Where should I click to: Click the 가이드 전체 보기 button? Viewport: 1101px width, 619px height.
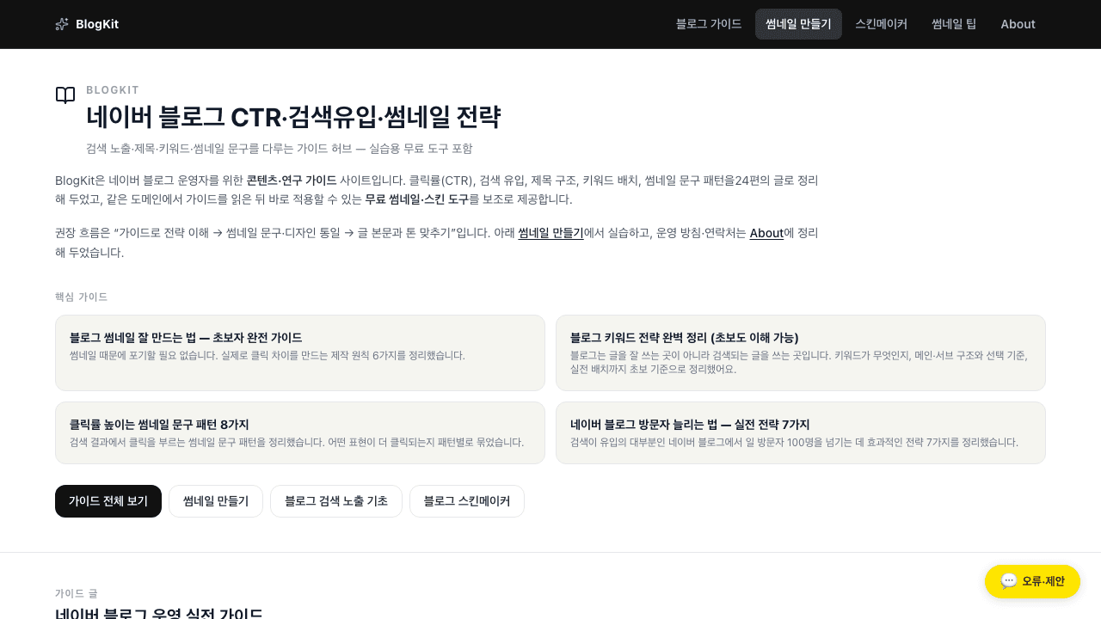coord(108,501)
